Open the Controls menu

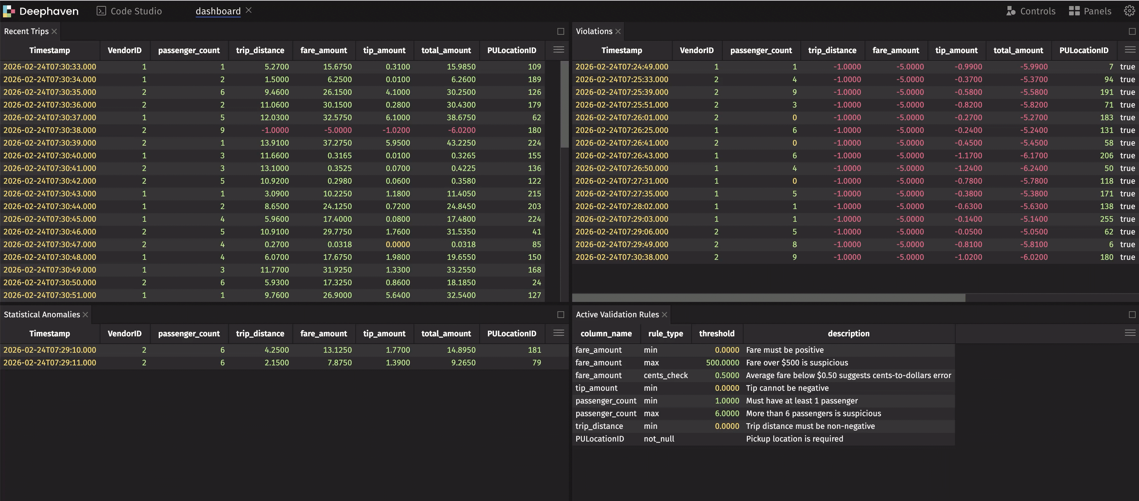click(x=1031, y=11)
